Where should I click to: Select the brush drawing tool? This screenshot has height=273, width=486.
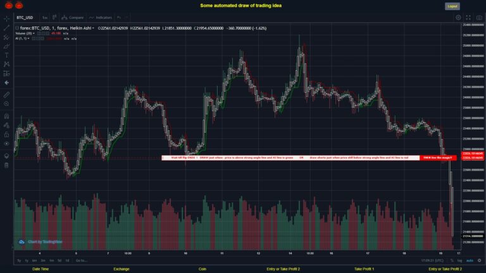[x=6, y=46]
